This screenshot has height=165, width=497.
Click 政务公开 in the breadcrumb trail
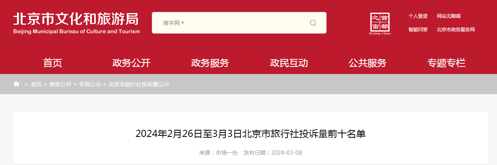pyautogui.click(x=60, y=84)
